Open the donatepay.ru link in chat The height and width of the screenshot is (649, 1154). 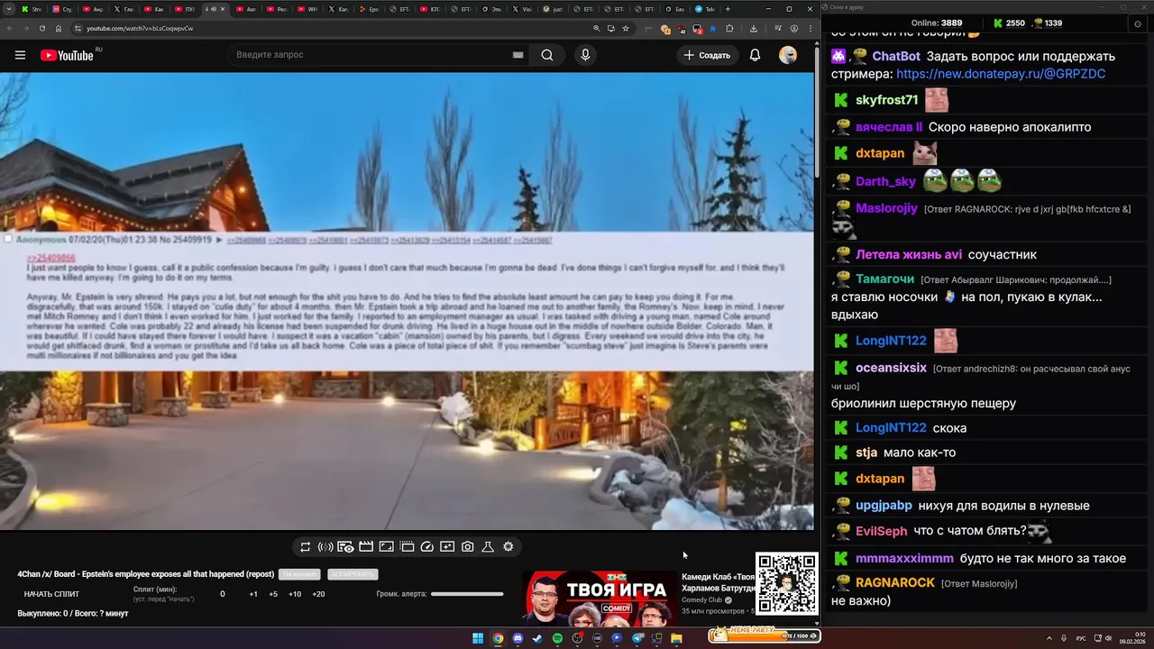[1001, 74]
